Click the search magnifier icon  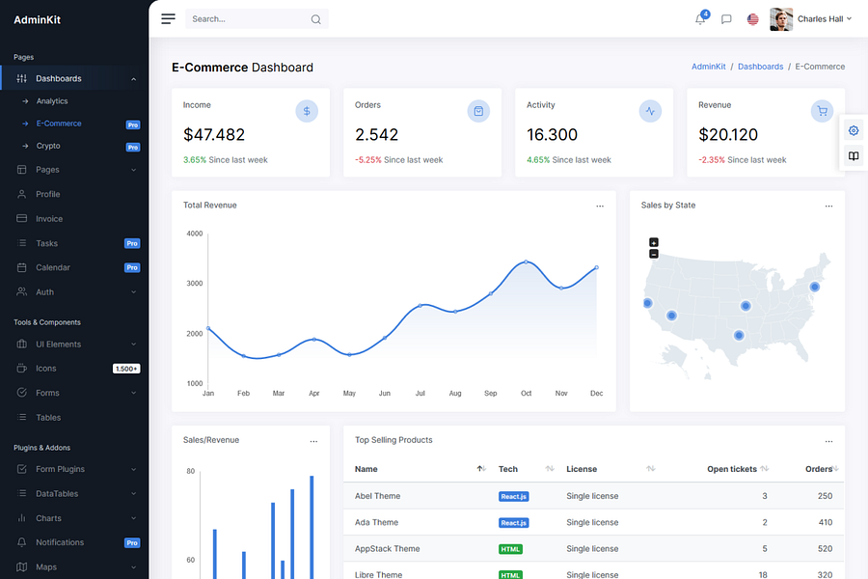pos(315,19)
